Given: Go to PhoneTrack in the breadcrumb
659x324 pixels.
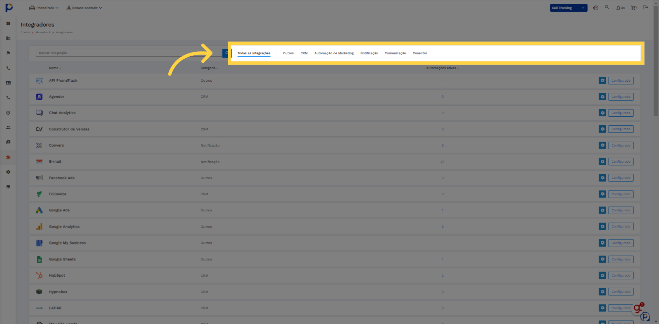Looking at the screenshot, I should [43, 33].
